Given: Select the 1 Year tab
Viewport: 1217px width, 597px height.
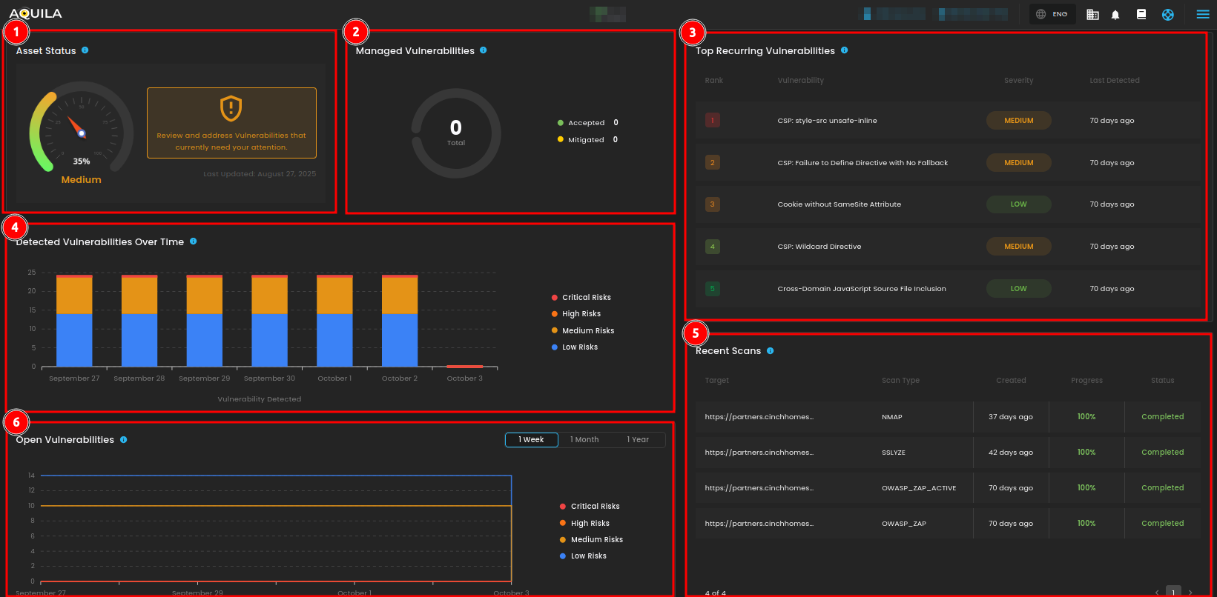Looking at the screenshot, I should (x=638, y=440).
